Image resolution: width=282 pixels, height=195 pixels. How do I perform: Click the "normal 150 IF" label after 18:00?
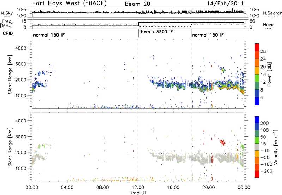coord(208,35)
